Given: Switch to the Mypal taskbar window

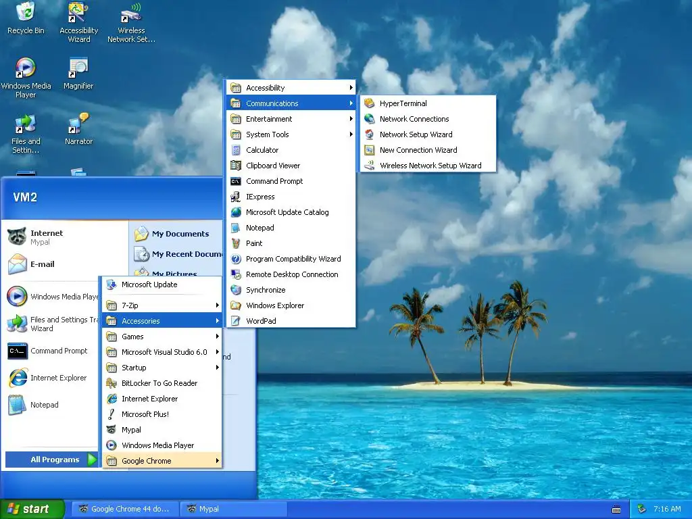Looking at the screenshot, I should click(x=233, y=509).
